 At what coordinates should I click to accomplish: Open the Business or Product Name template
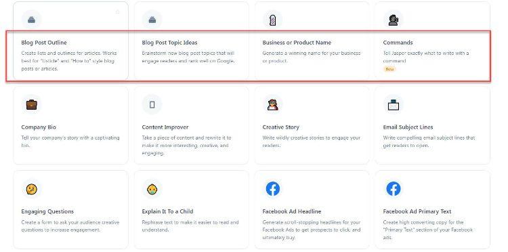(x=297, y=43)
